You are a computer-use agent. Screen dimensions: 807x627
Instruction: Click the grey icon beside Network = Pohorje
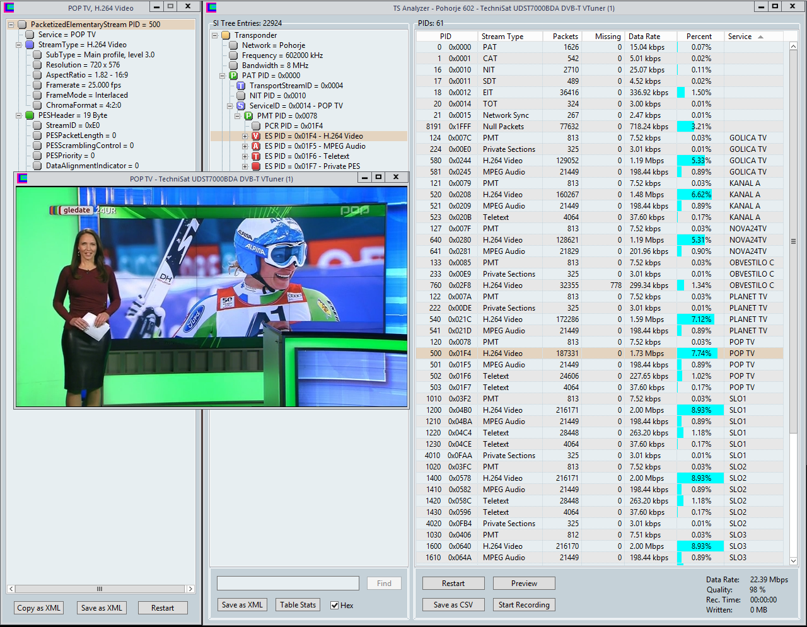click(233, 45)
